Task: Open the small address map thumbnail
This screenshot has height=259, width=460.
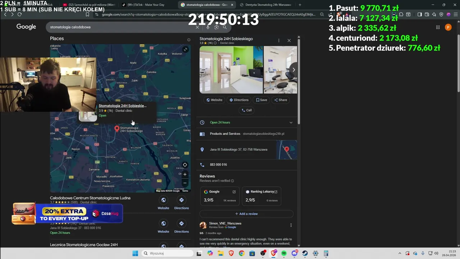Action: click(287, 150)
